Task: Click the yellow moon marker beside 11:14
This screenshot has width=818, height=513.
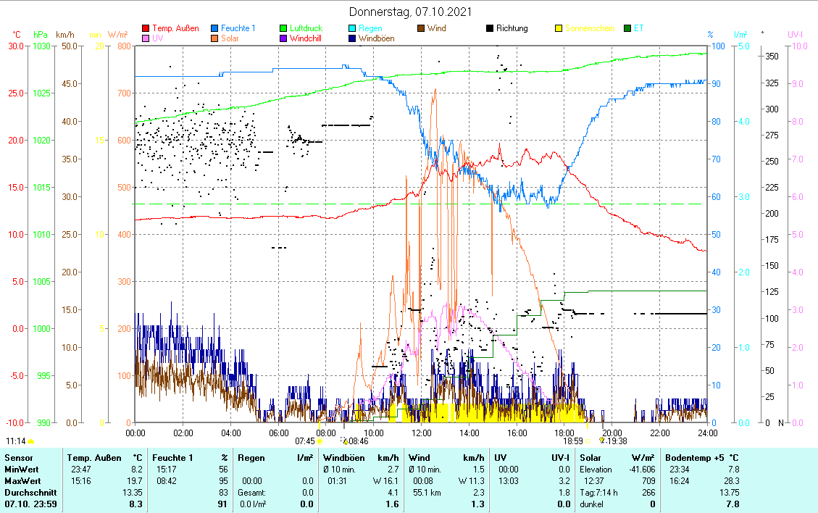Action: click(x=30, y=441)
